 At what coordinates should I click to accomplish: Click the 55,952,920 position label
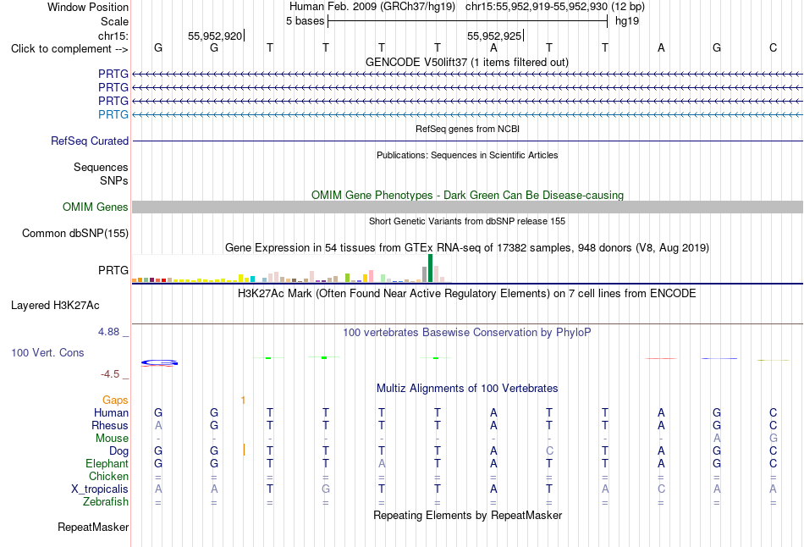(x=215, y=36)
